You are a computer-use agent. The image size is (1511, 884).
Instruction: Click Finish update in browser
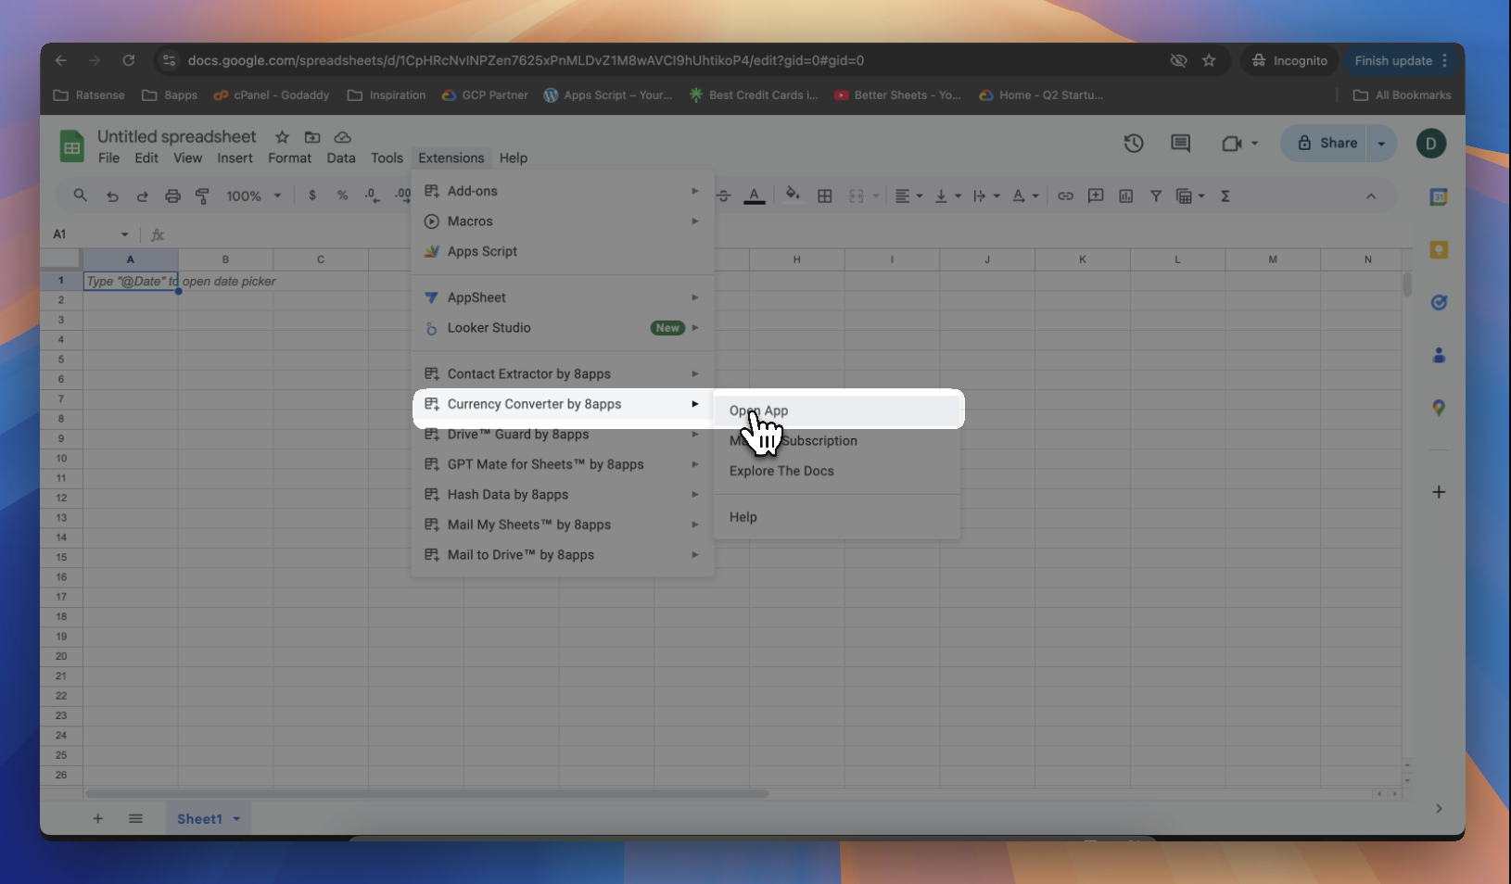coord(1392,61)
